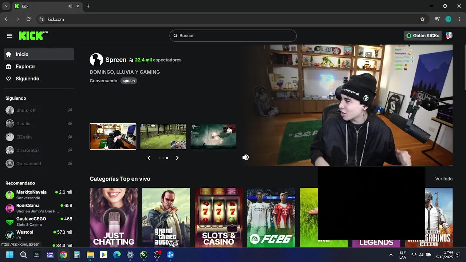This screenshot has height=262, width=466.
Task: Open ElZeein followed channel
Action: coord(39,137)
